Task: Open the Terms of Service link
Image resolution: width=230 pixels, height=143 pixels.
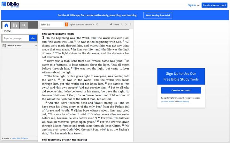Action: point(167,101)
